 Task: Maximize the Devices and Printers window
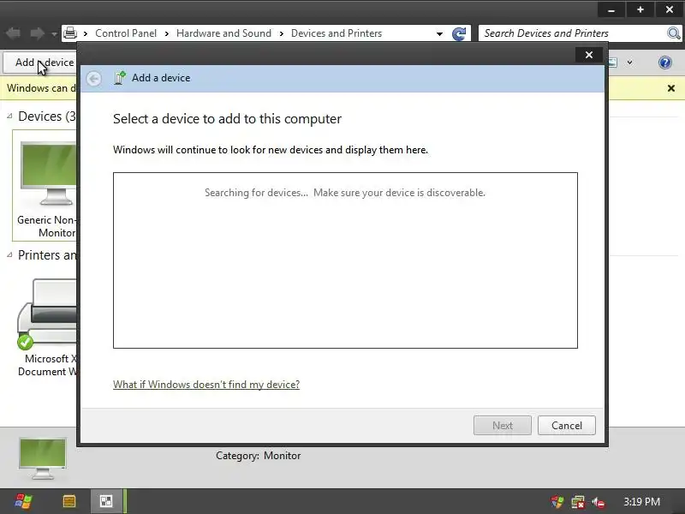click(640, 9)
